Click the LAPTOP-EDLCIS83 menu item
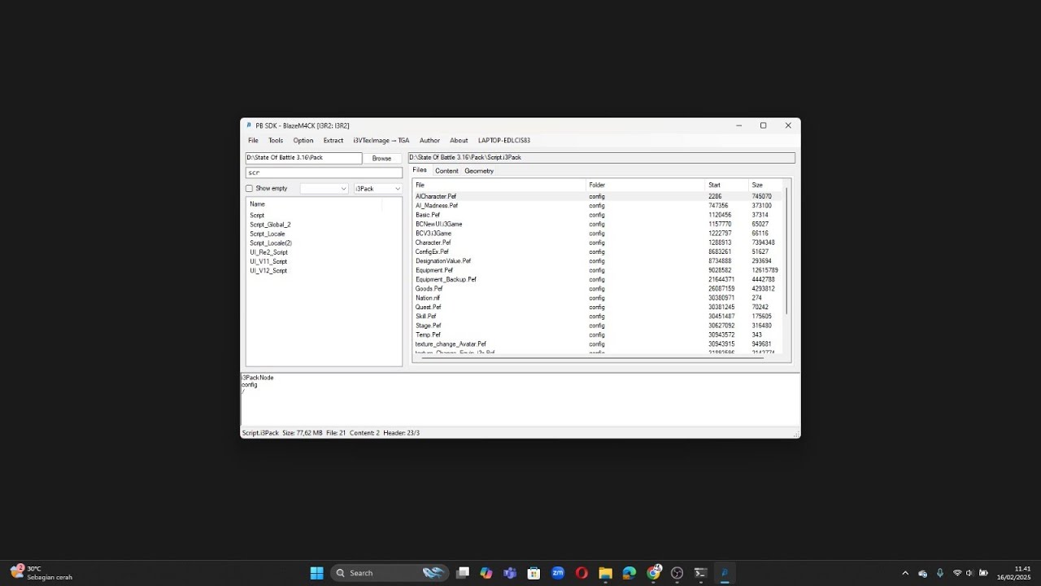Viewport: 1041px width, 586px height. pos(504,140)
